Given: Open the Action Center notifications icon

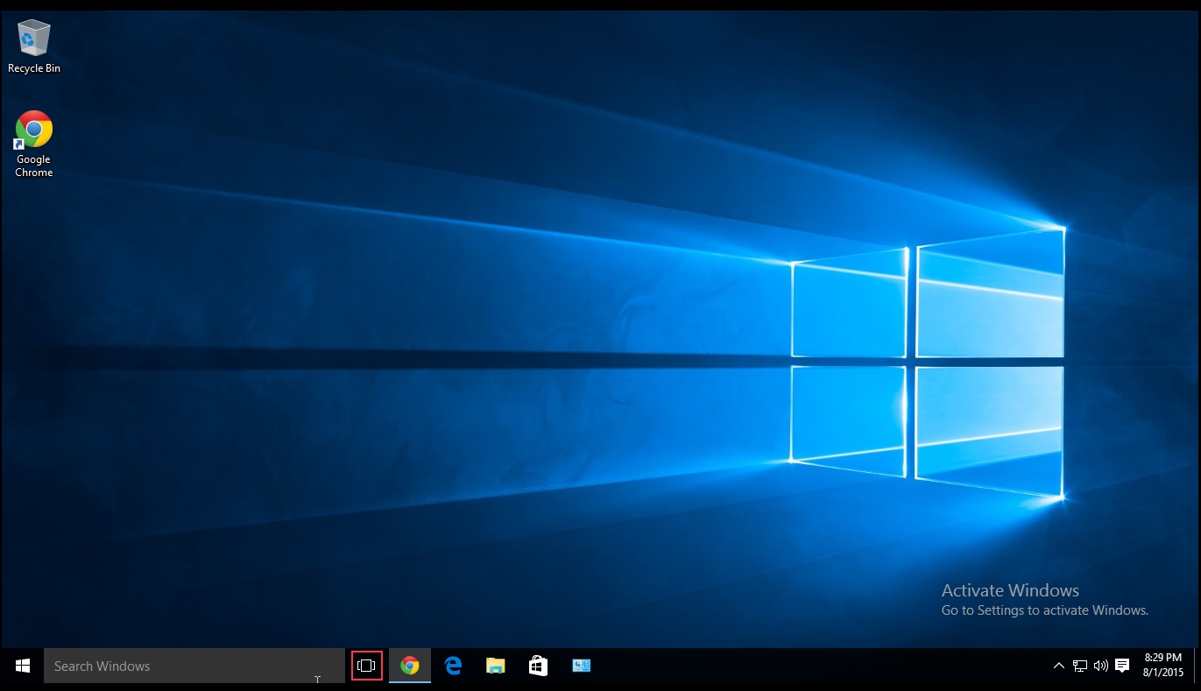Looking at the screenshot, I should [1122, 666].
